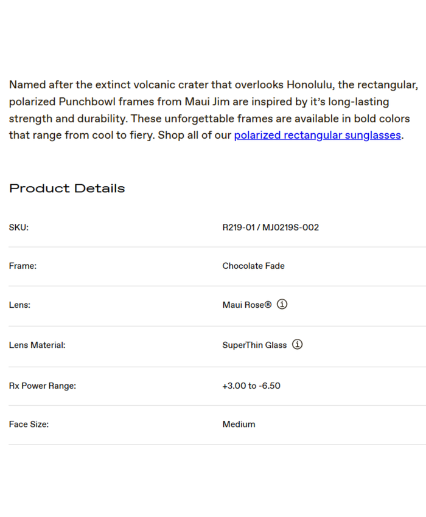This screenshot has height=517, width=426.
Task: Click the Maui Rose® lens text
Action: 246,305
